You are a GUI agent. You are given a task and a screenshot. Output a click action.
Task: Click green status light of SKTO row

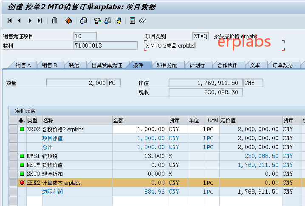(x=22, y=174)
